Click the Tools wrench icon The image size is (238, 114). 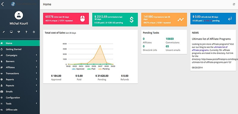pos(1,104)
